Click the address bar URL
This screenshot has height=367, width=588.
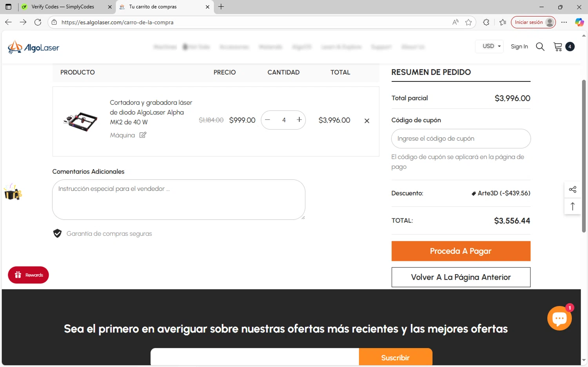tap(118, 22)
